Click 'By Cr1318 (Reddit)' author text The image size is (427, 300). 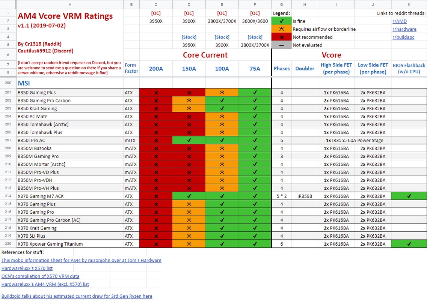click(39, 44)
